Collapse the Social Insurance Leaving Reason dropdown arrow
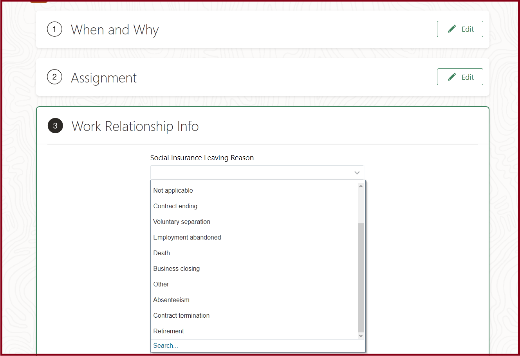520x356 pixels. pyautogui.click(x=357, y=173)
